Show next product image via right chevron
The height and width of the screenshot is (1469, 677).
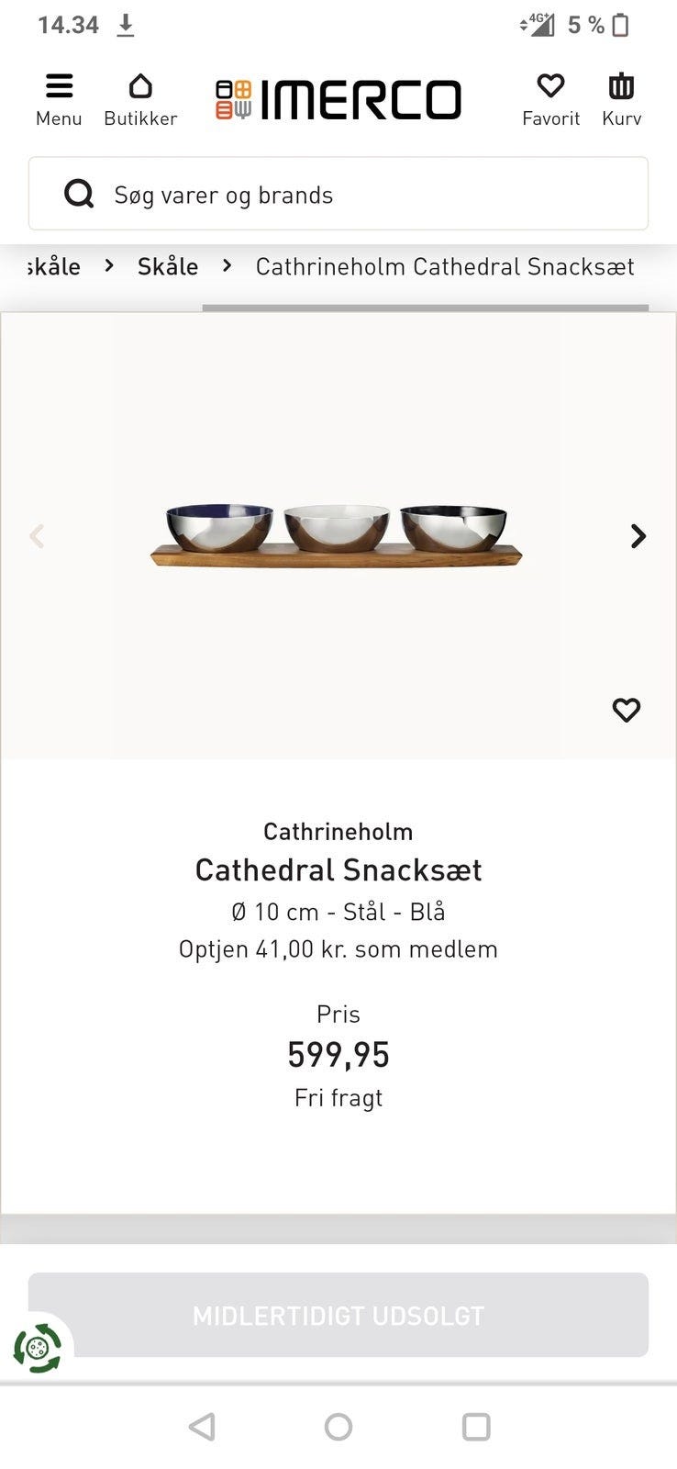(x=637, y=536)
